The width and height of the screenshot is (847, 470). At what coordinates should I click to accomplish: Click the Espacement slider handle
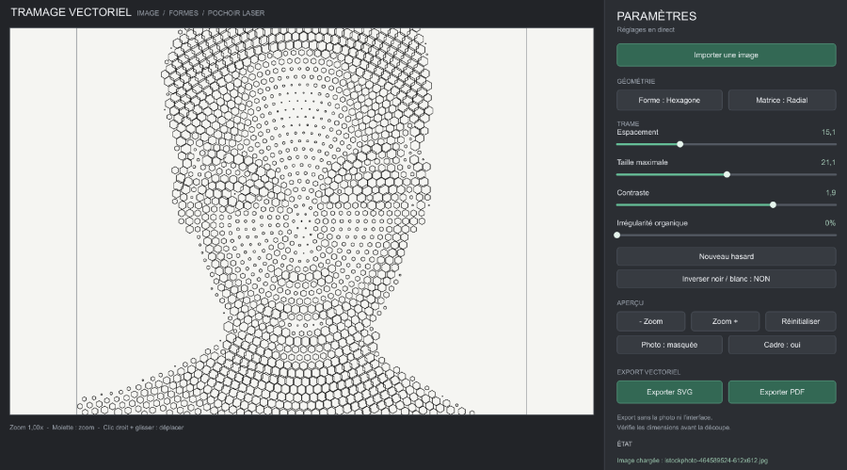point(680,144)
